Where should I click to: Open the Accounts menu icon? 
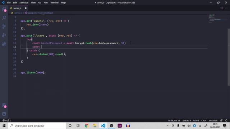pos(4,105)
